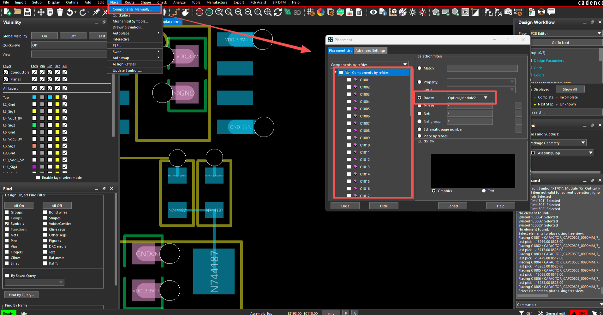
Task: Click the Delete trash can icon
Action: click(x=60, y=12)
